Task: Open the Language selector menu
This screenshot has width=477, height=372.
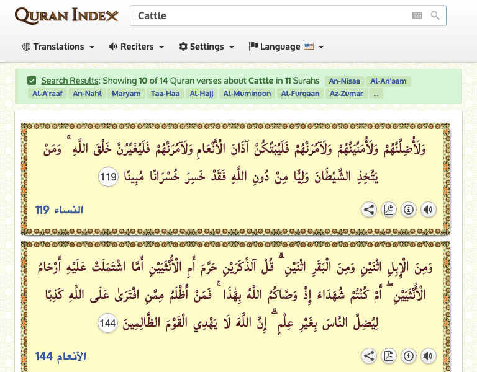Action: [286, 46]
